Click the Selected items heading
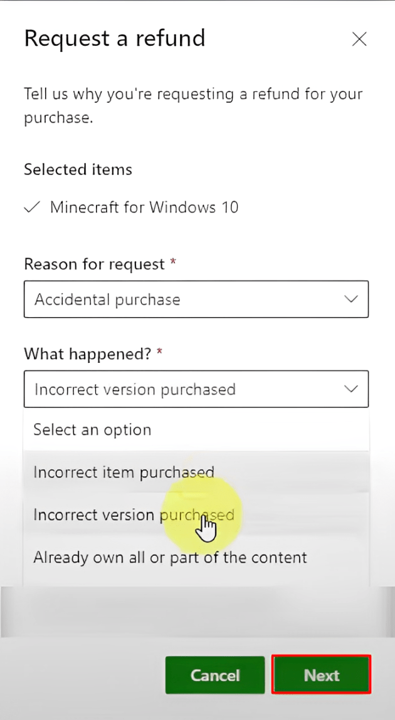Viewport: 395px width, 720px height. point(78,169)
